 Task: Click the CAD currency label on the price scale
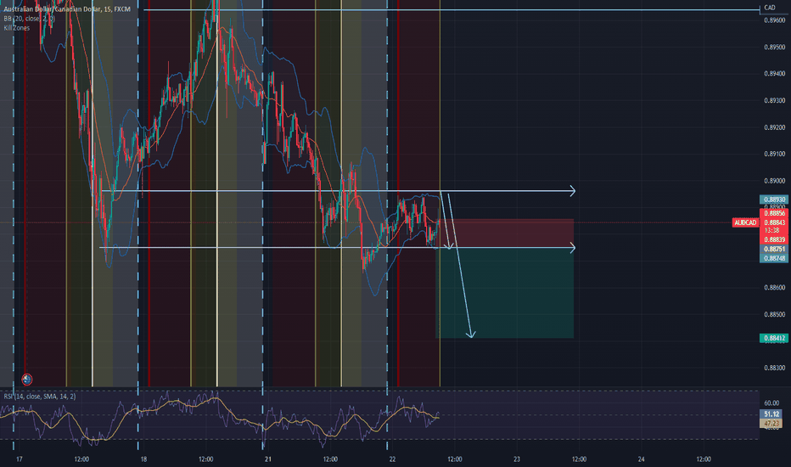pyautogui.click(x=769, y=8)
